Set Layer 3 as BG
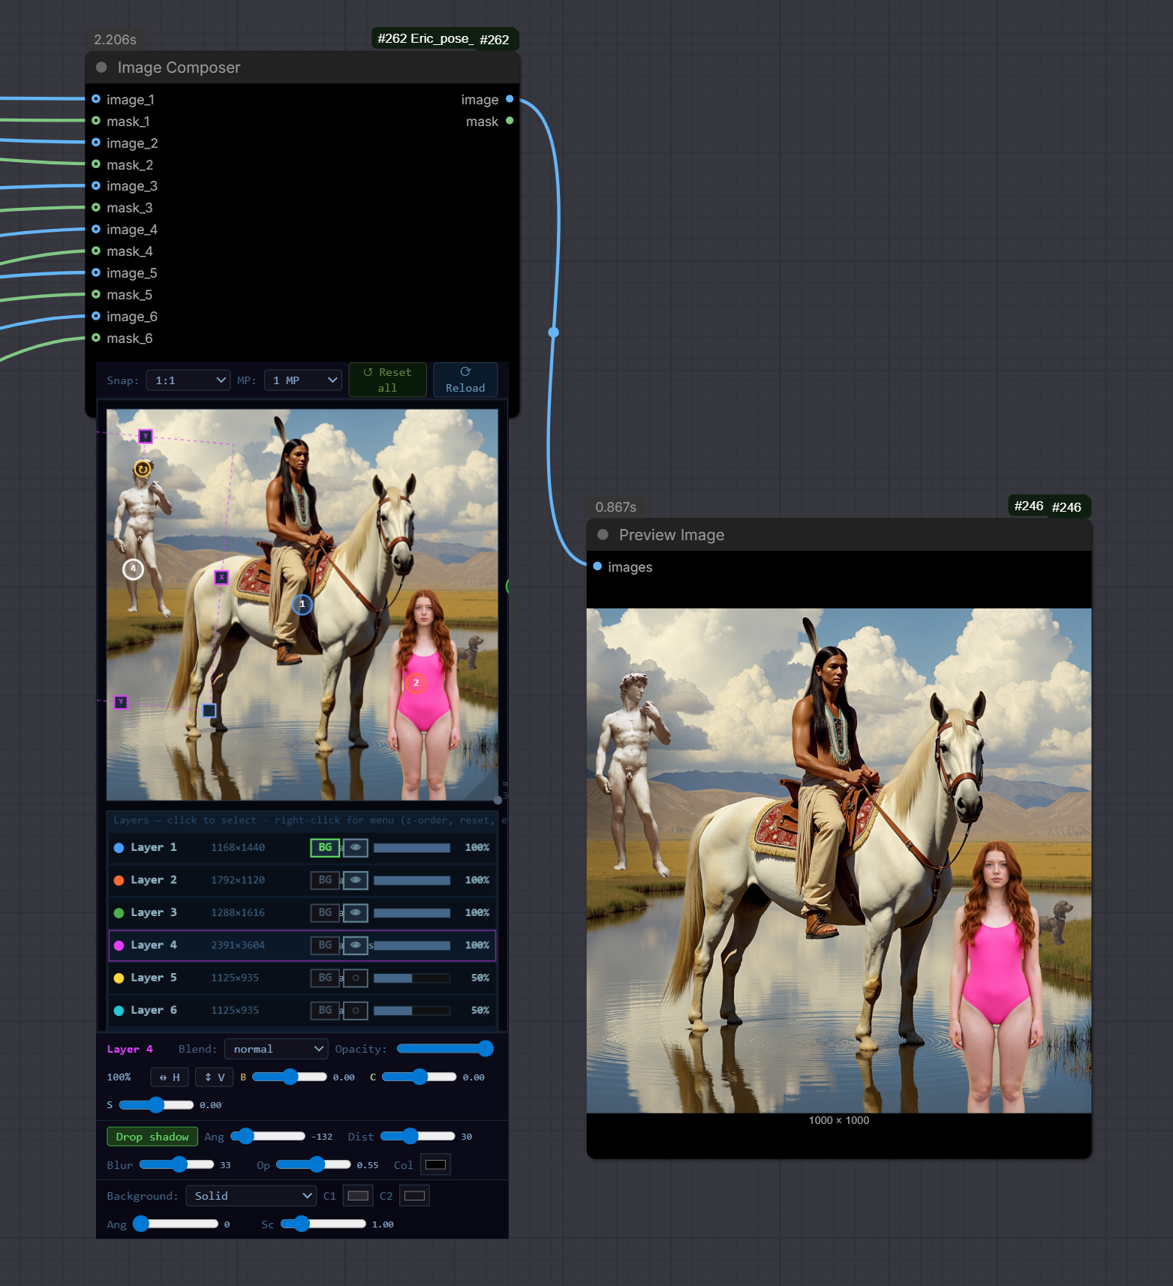 (325, 912)
